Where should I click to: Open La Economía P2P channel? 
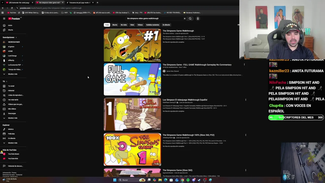pos(12,65)
